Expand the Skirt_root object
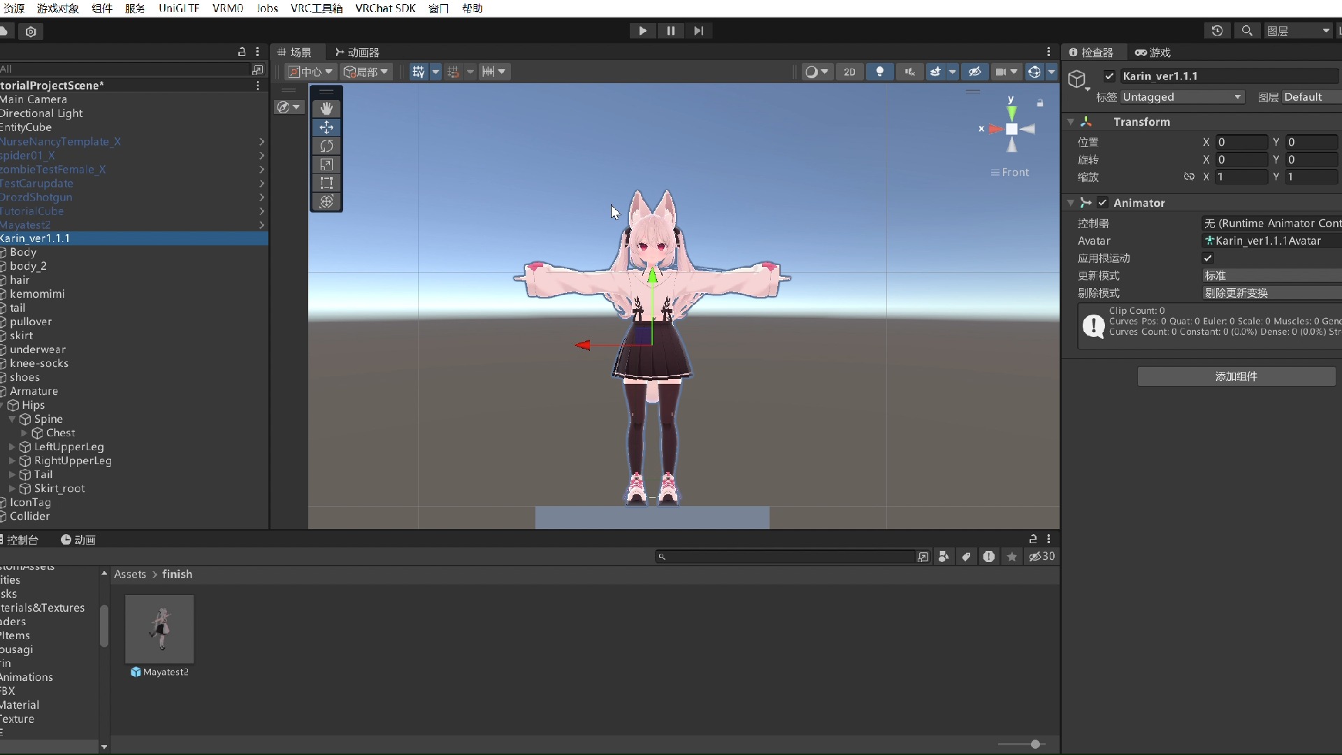Image resolution: width=1342 pixels, height=755 pixels. click(x=12, y=489)
